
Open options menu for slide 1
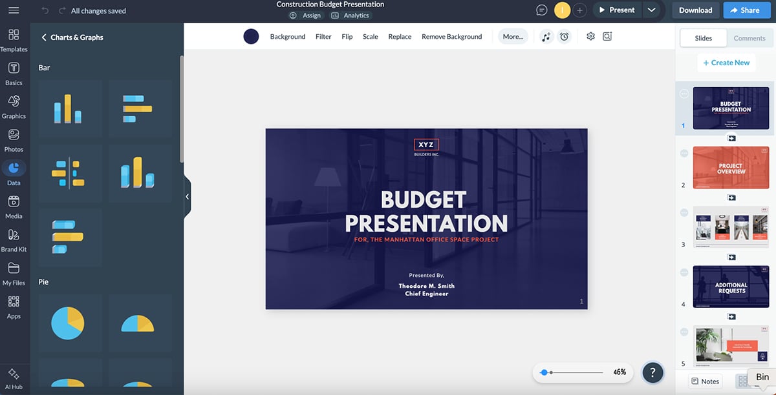click(684, 94)
